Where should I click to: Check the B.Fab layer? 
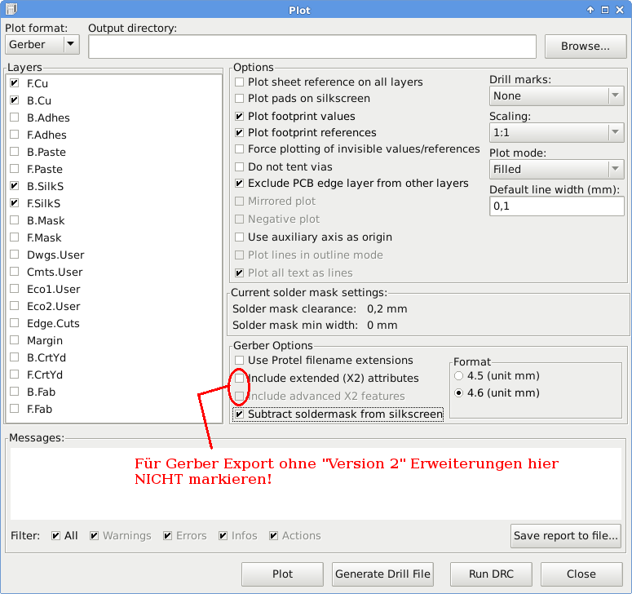coord(15,392)
